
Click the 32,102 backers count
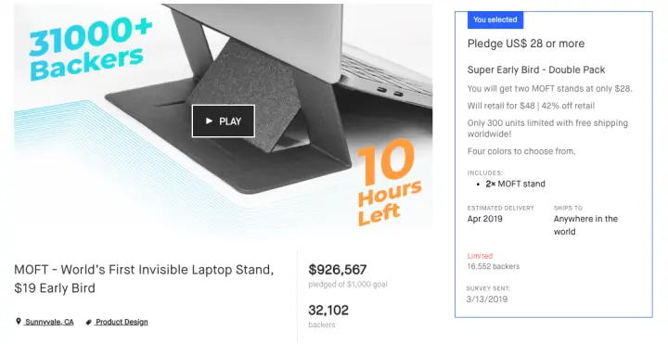pyautogui.click(x=328, y=310)
